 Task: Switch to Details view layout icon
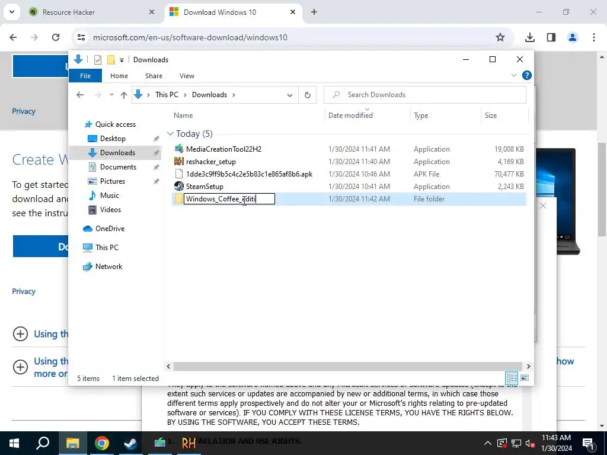coord(512,378)
